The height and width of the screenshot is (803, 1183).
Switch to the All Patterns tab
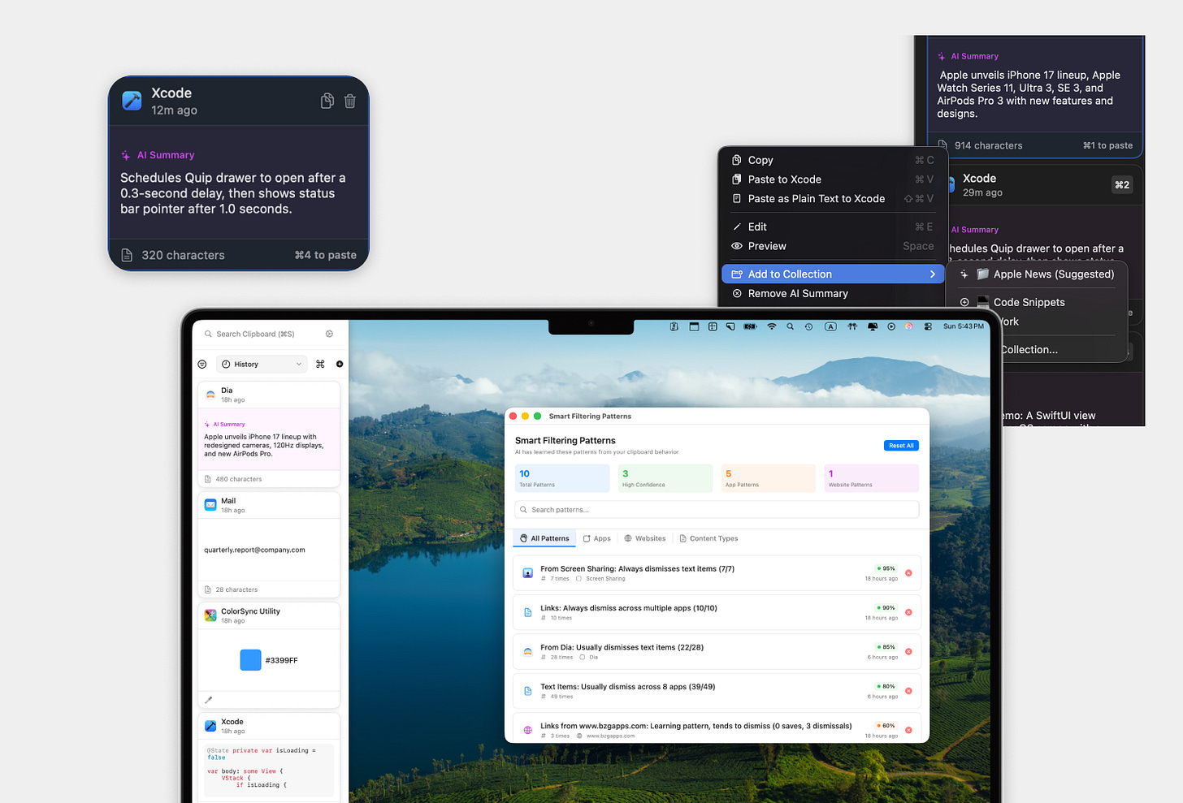[544, 538]
